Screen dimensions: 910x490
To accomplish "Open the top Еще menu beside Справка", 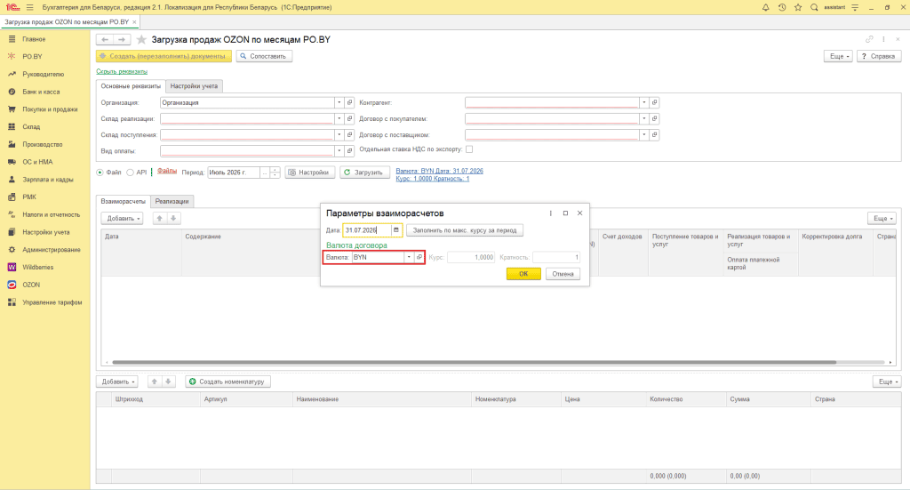I will pos(838,56).
